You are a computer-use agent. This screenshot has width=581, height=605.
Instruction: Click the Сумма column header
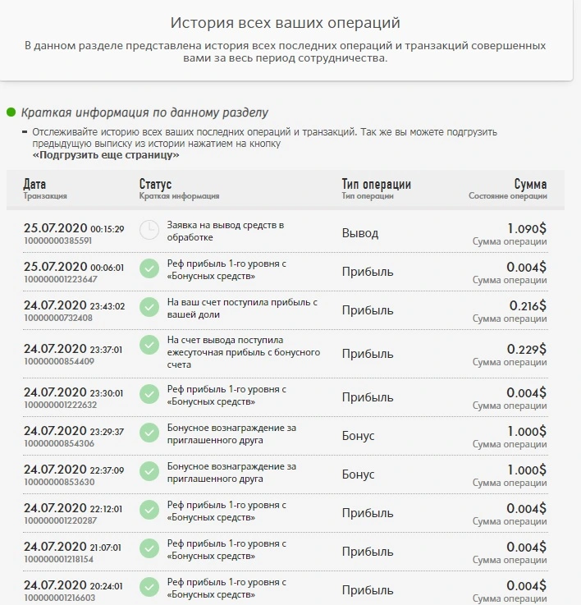tap(530, 184)
